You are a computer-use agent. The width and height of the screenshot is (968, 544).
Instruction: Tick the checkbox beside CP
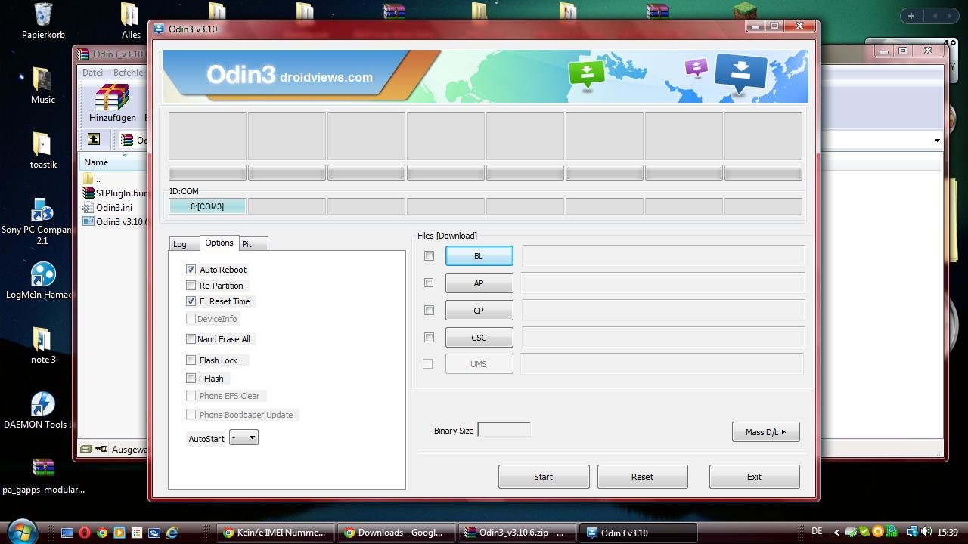pyautogui.click(x=429, y=310)
